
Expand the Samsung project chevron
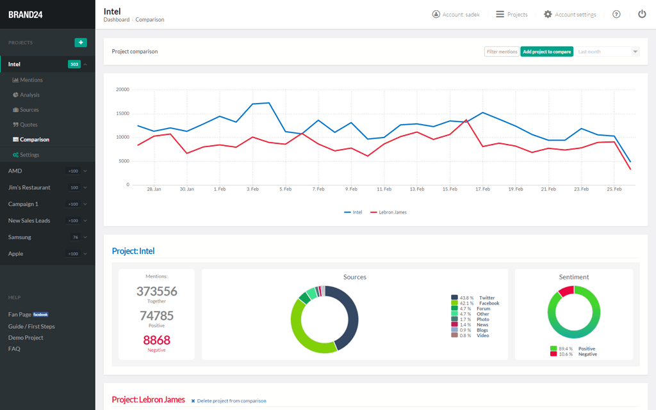[x=85, y=237]
